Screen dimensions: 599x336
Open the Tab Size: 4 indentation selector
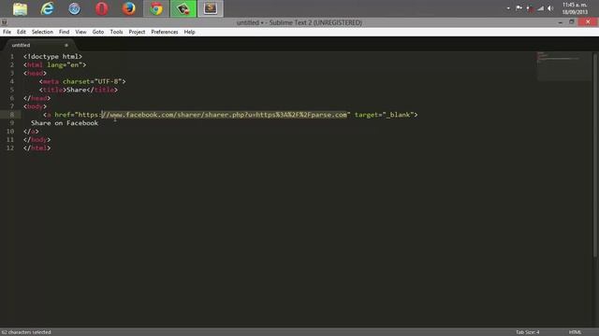(528, 332)
